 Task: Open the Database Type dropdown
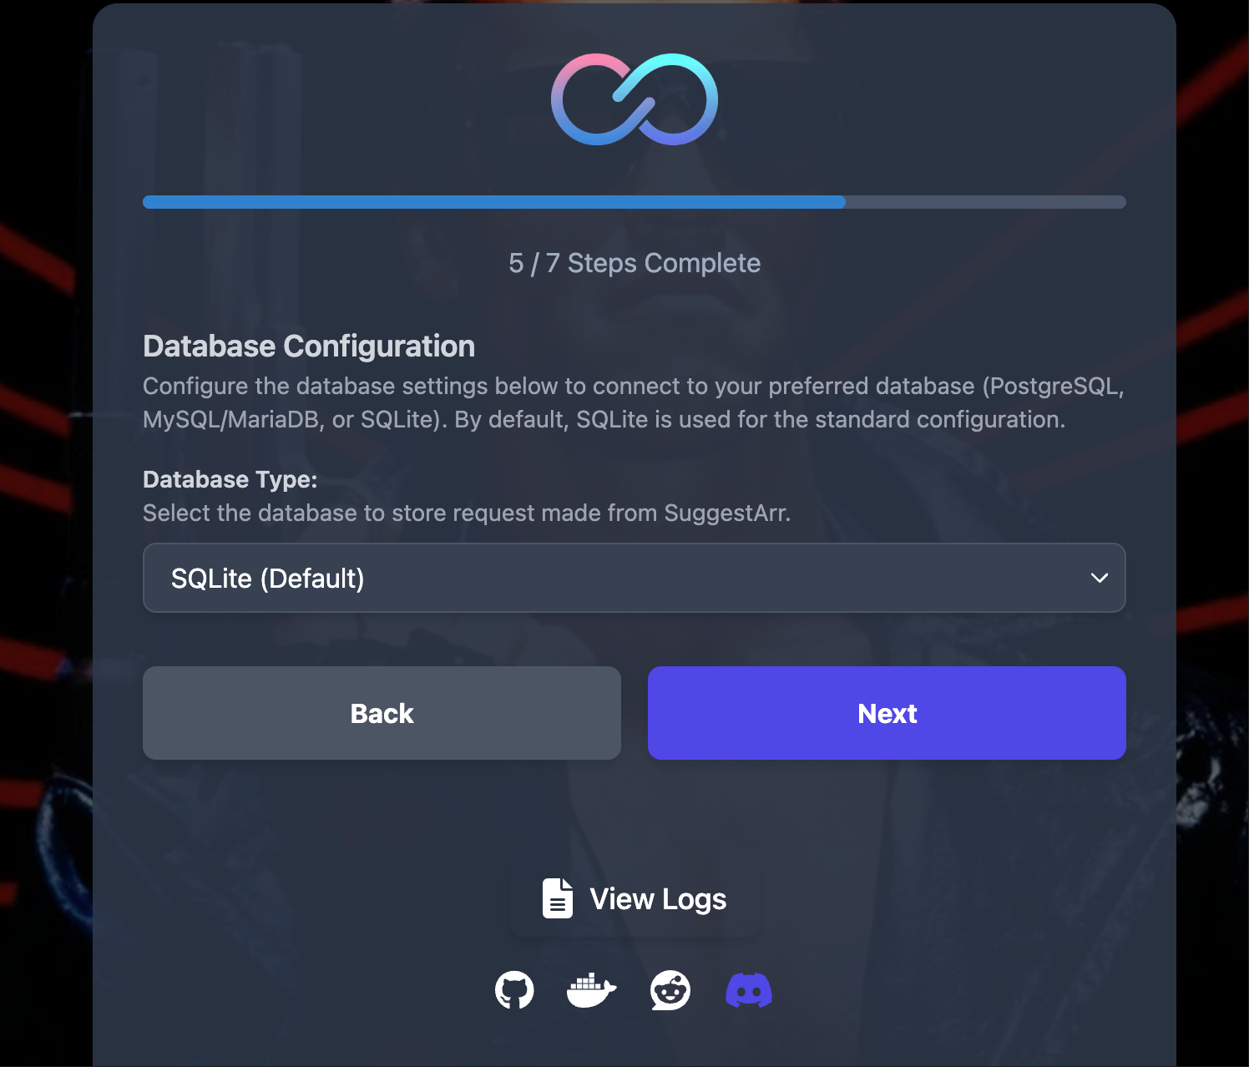pyautogui.click(x=635, y=578)
